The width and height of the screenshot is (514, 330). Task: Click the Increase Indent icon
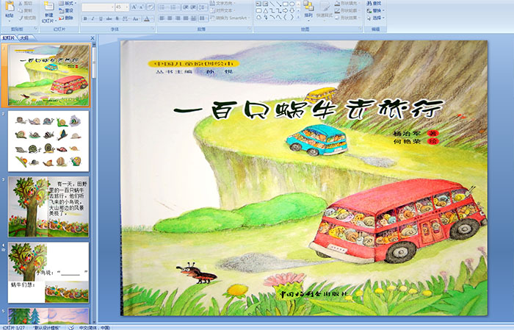(193, 7)
